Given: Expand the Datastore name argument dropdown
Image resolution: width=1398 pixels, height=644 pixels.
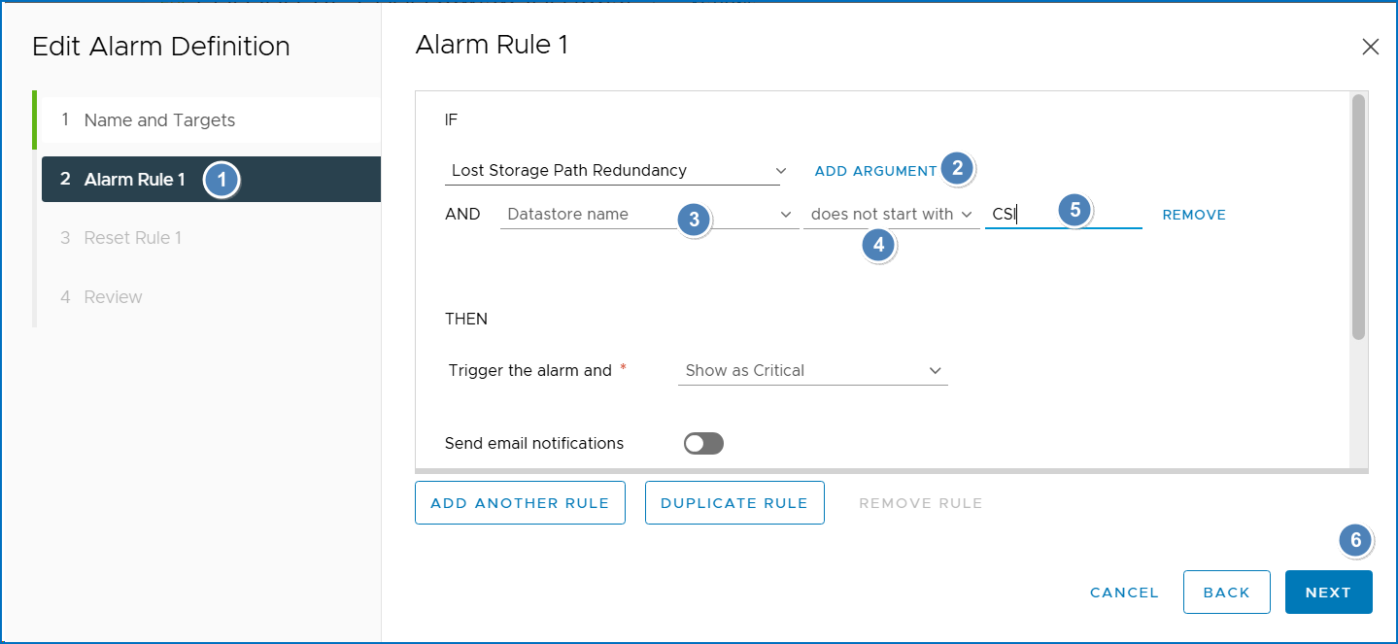Looking at the screenshot, I should tap(649, 215).
